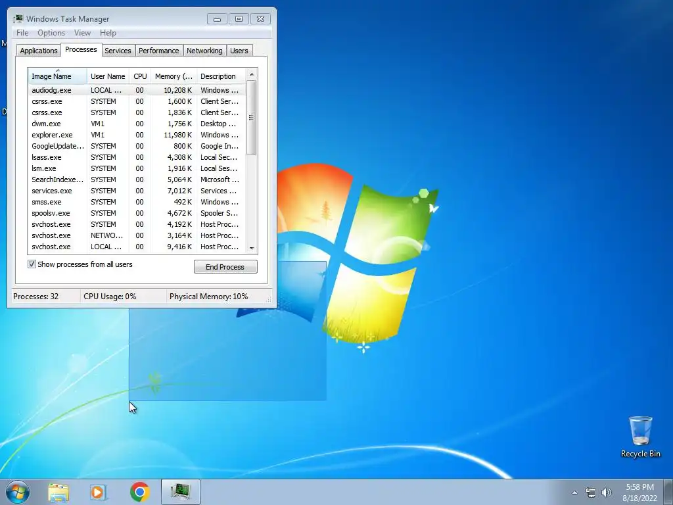Viewport: 673px width, 505px height.
Task: Open Google Chrome from the taskbar
Action: 139,492
